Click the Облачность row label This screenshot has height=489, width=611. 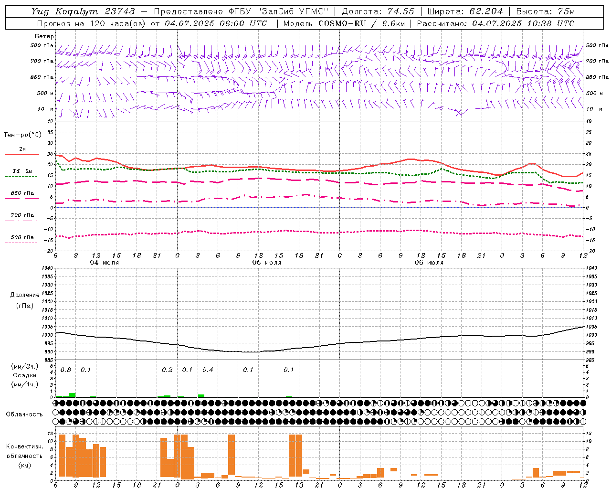(24, 414)
